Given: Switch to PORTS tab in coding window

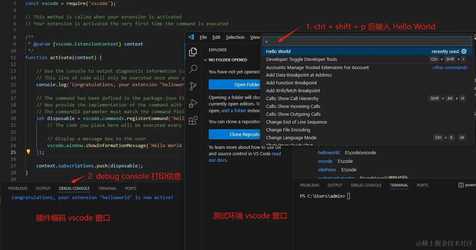Looking at the screenshot, I should [x=131, y=188].
